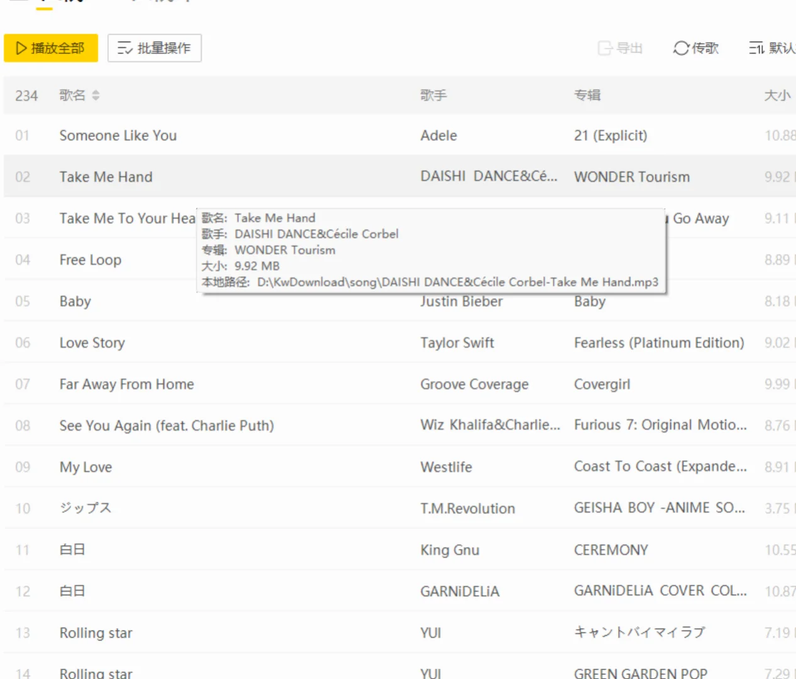This screenshot has width=796, height=679.
Task: Select the song Love Story
Action: (92, 343)
